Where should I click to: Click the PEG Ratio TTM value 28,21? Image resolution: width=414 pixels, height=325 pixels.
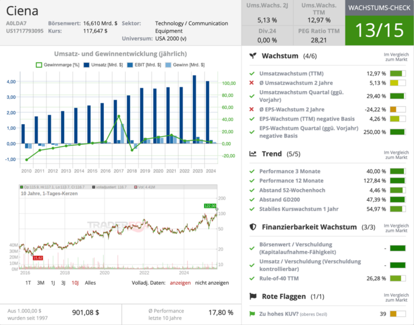pyautogui.click(x=319, y=40)
